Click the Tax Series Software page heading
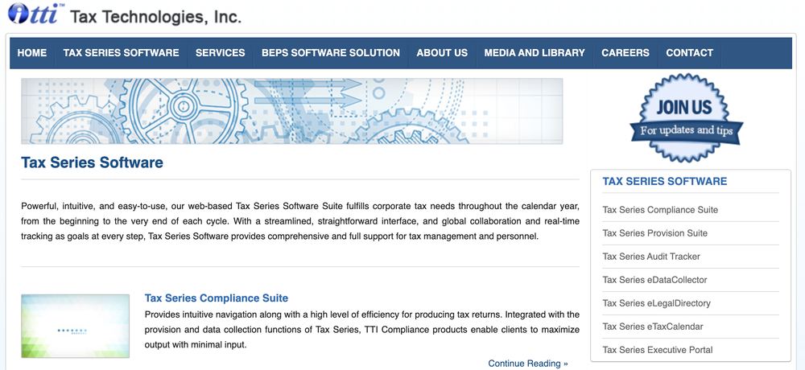Viewport: 805px width, 370px height. coord(92,162)
